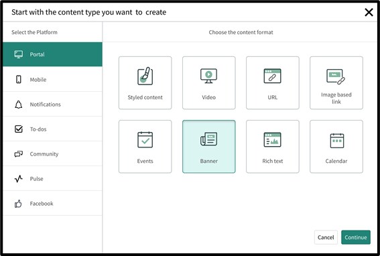Open the Facebook platform label

pos(42,204)
